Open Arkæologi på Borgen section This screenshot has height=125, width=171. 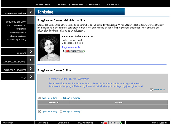pos(15,62)
